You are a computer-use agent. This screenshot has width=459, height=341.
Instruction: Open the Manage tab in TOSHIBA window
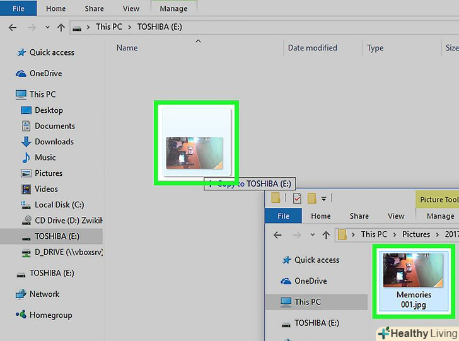coord(173,8)
